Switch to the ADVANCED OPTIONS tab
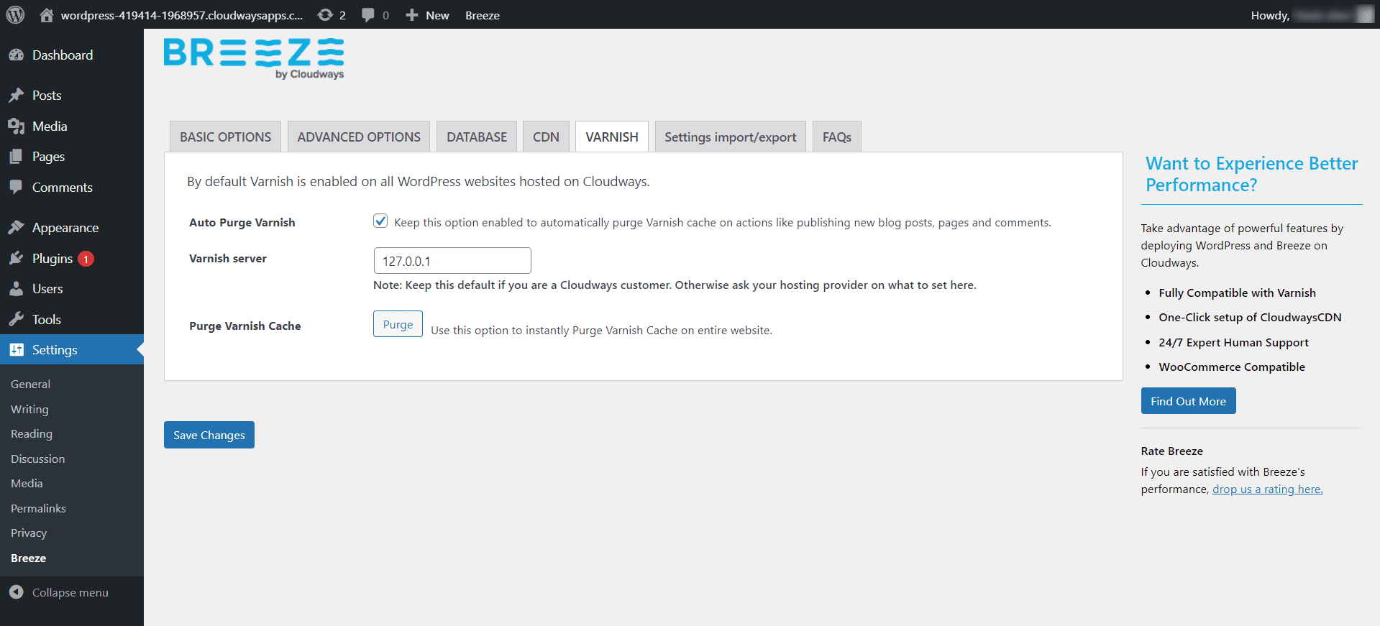Image resolution: width=1380 pixels, height=626 pixels. tap(359, 137)
